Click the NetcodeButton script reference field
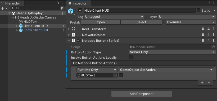The image size is (217, 101). point(172,47)
